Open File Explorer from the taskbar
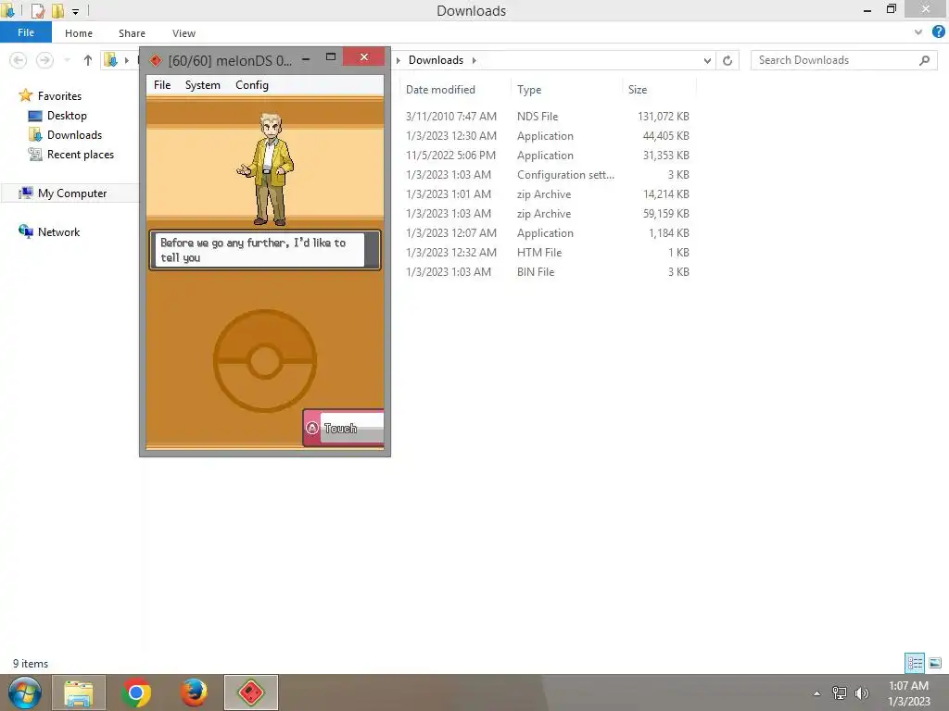 tap(79, 692)
